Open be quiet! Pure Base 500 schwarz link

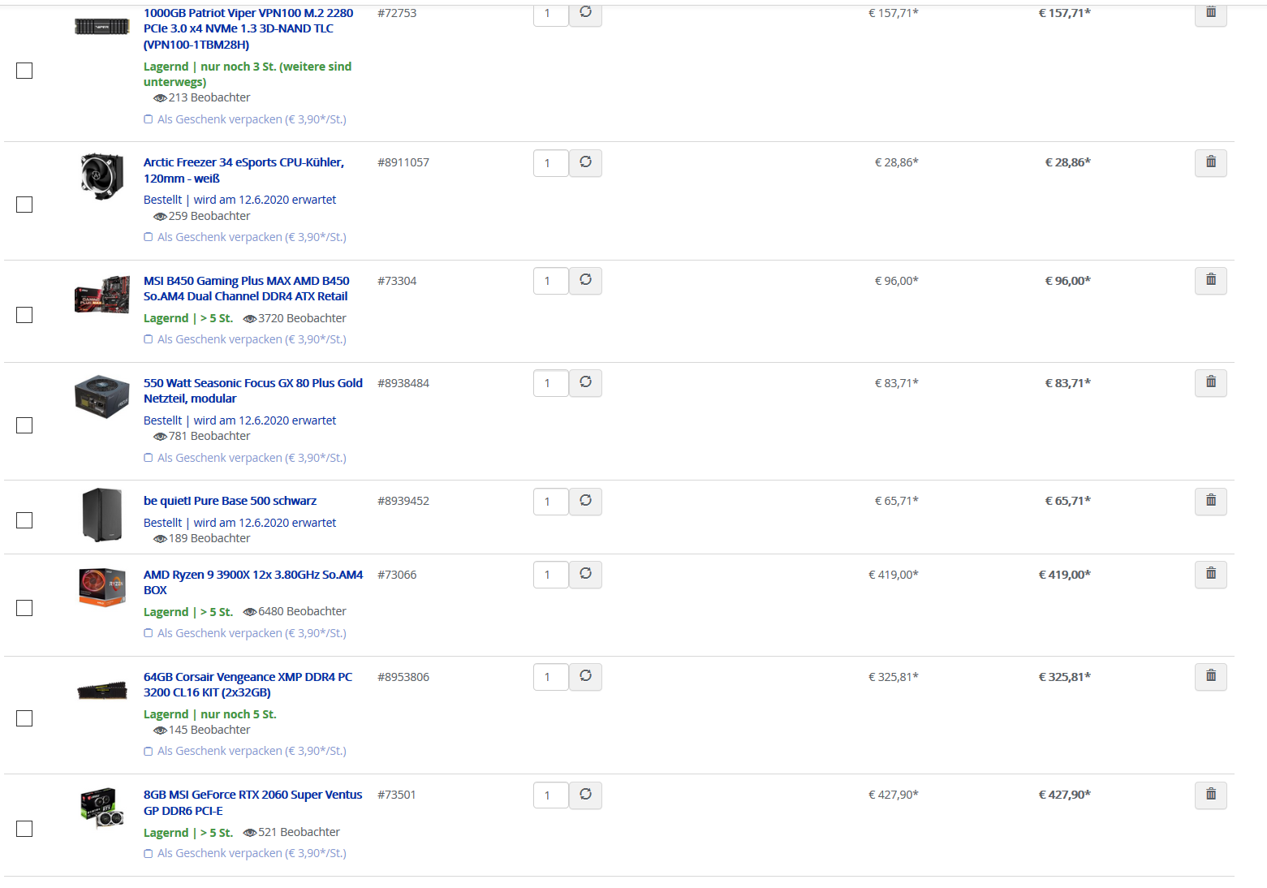[x=230, y=501]
